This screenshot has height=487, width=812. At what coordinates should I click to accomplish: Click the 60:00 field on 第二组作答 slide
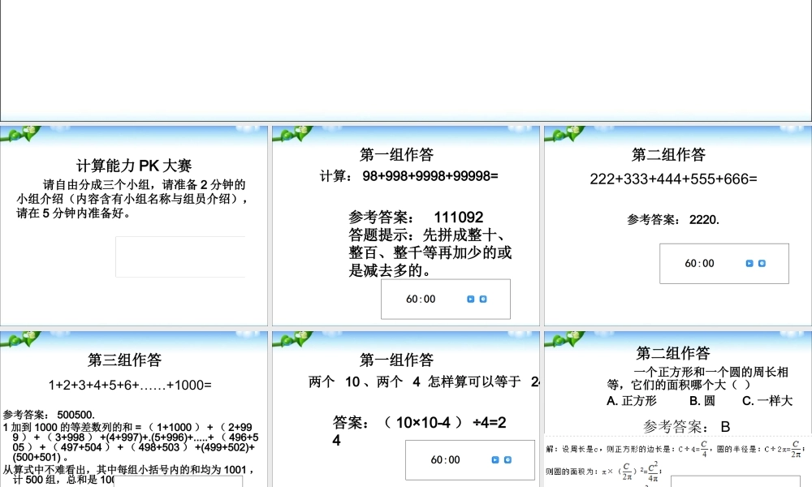(698, 263)
